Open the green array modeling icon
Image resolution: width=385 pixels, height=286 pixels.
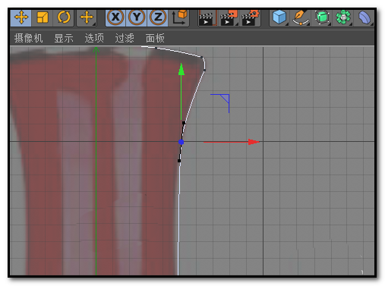tap(343, 17)
